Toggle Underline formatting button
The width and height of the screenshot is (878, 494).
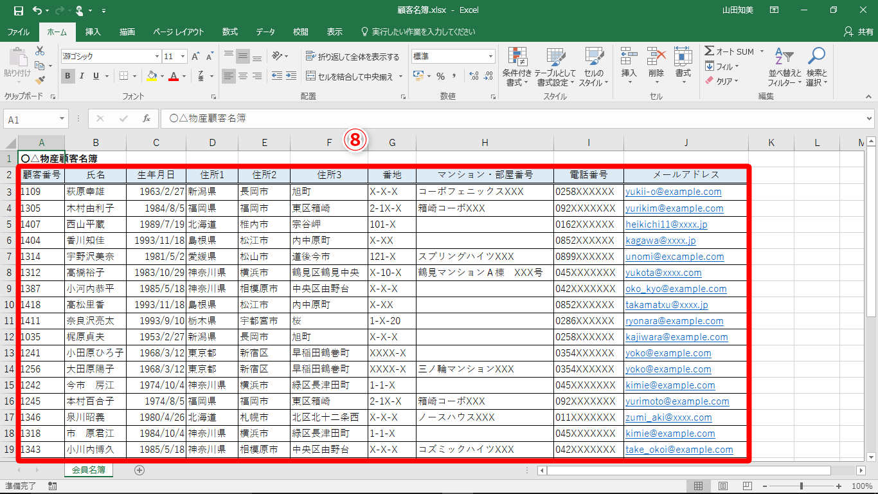click(x=96, y=76)
